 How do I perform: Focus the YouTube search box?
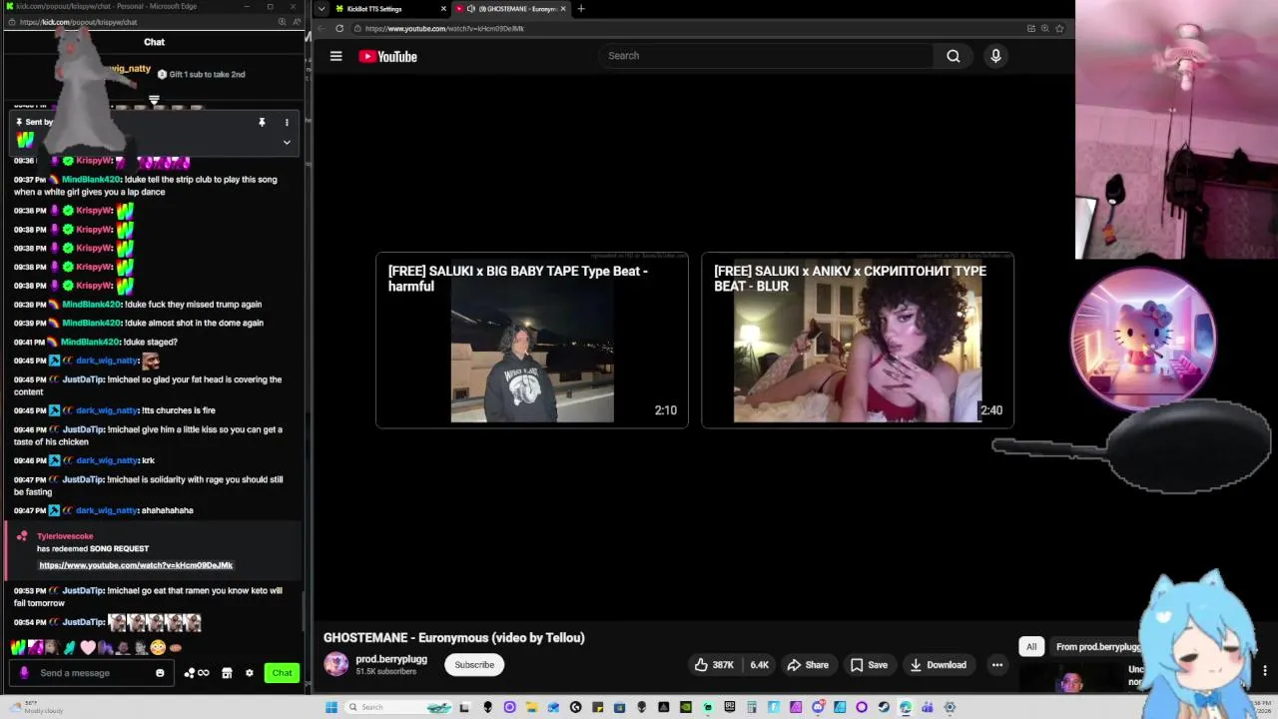point(767,56)
